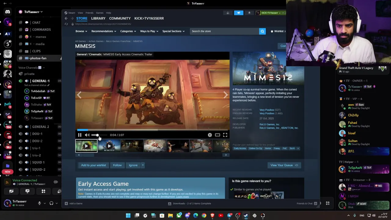Toggle Discord headphones deafen
391x220 pixels.
coord(51,203)
